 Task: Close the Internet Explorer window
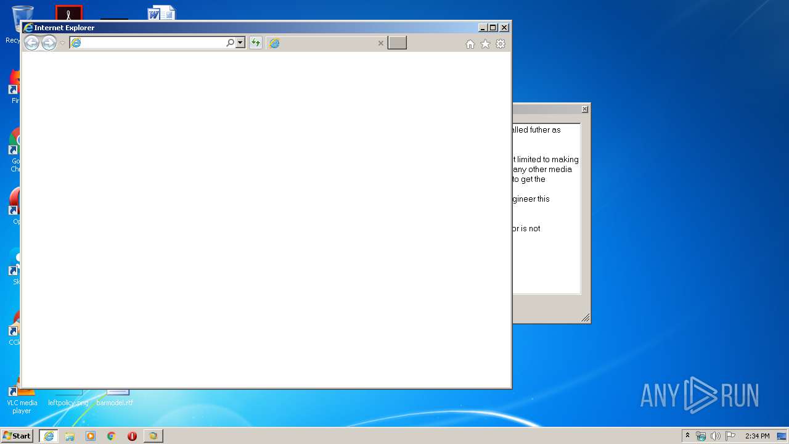pyautogui.click(x=504, y=28)
